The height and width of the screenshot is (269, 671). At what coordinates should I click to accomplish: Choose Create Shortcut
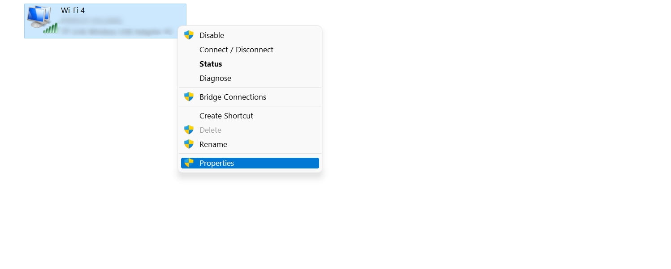[x=226, y=116]
